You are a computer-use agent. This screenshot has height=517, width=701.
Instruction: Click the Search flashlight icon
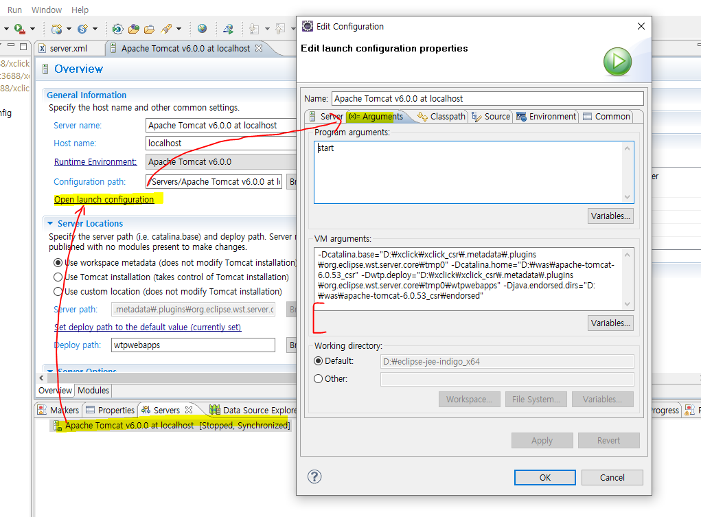(166, 29)
